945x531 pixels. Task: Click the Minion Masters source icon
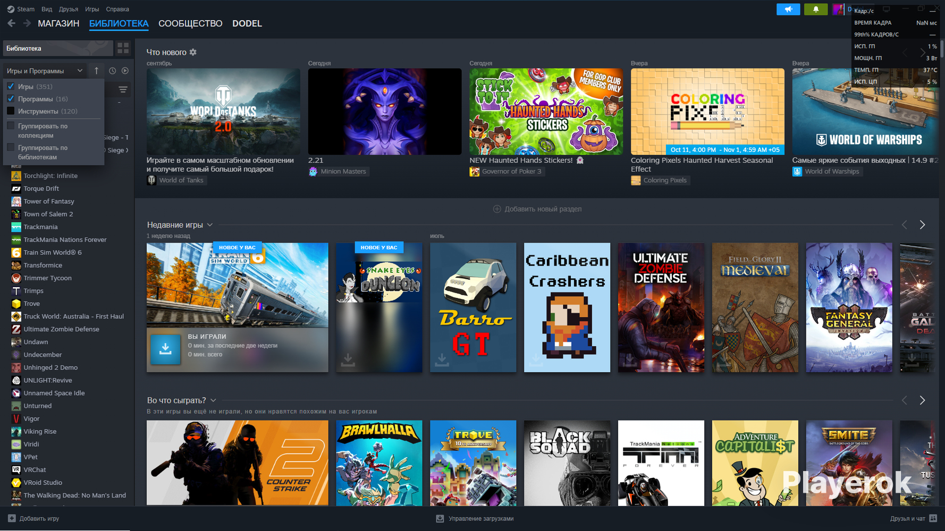313,171
